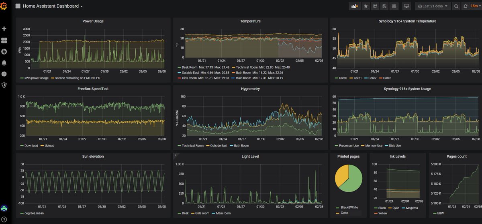Zoom out time range with magnifier icon

[x=456, y=6]
